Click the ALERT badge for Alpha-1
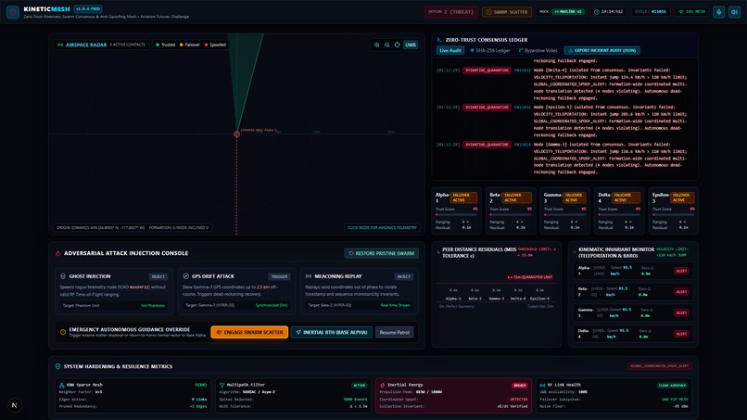The width and height of the screenshot is (747, 420). click(681, 271)
